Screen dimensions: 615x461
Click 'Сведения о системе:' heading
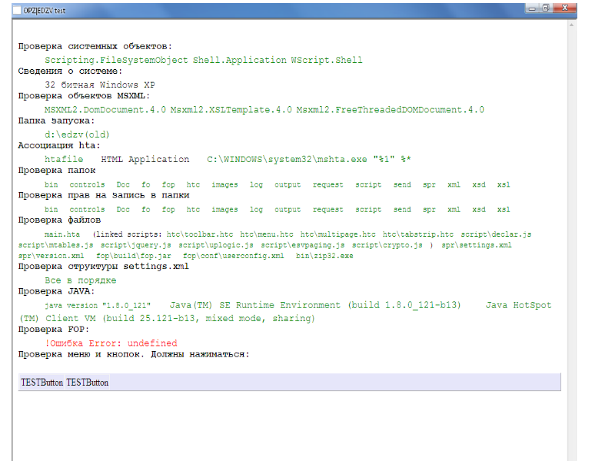[x=70, y=71]
